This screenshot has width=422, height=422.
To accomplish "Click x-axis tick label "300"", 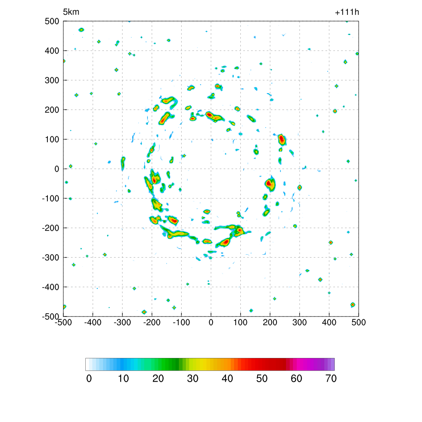I will click(300, 322).
